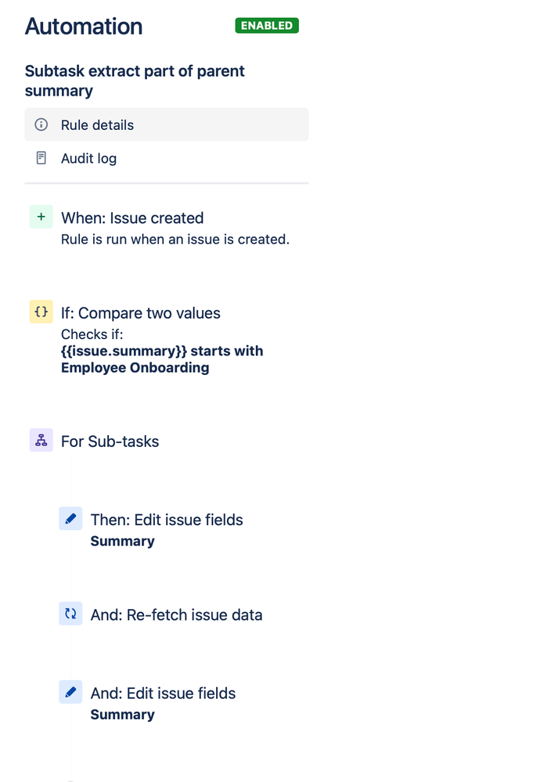The image size is (540, 782).
Task: Open the 'And: Re-fetch issue data' action
Action: click(x=176, y=614)
